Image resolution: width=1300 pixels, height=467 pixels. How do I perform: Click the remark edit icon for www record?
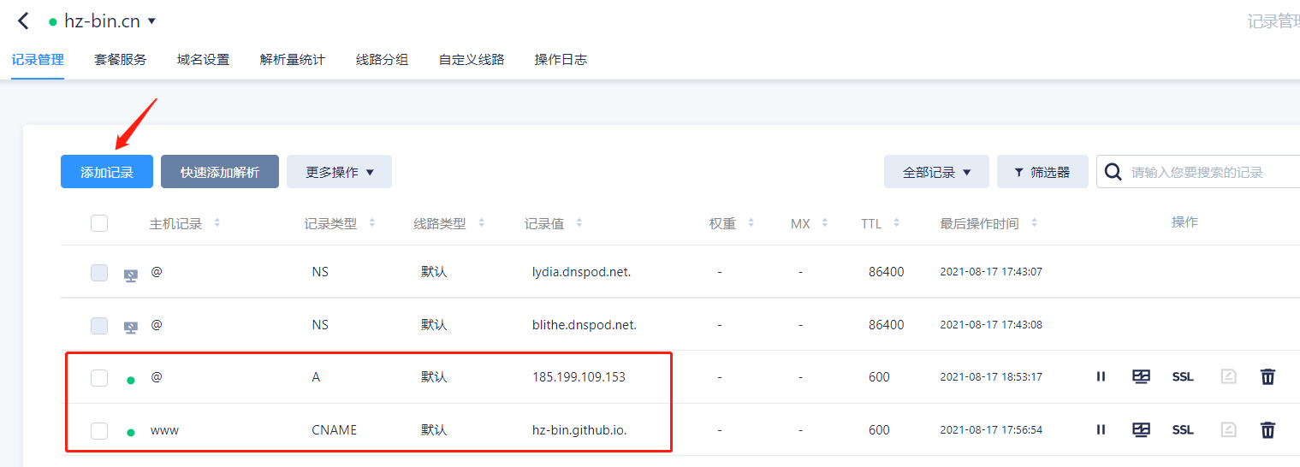(1228, 429)
